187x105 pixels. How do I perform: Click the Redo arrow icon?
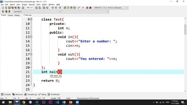pos(32,8)
